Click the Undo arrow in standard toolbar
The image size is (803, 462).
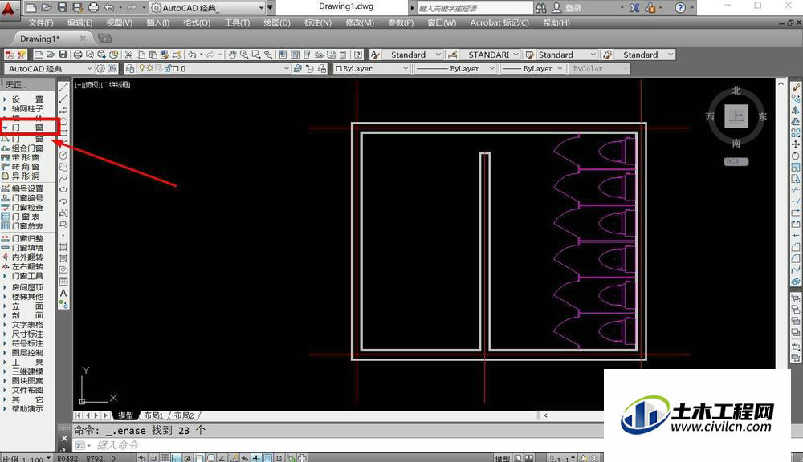tap(193, 55)
